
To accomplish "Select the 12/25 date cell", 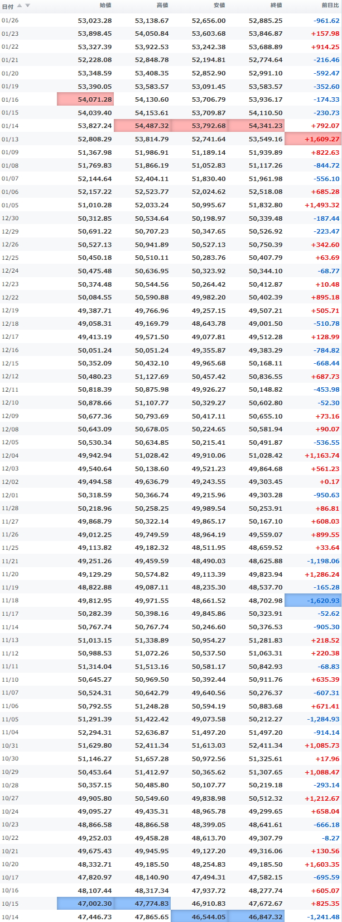I will coord(10,258).
